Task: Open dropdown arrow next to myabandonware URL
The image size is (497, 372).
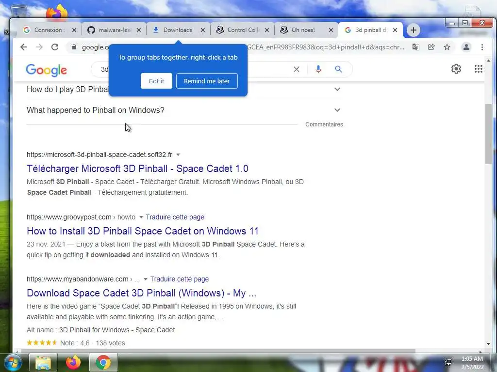Action: (146, 279)
